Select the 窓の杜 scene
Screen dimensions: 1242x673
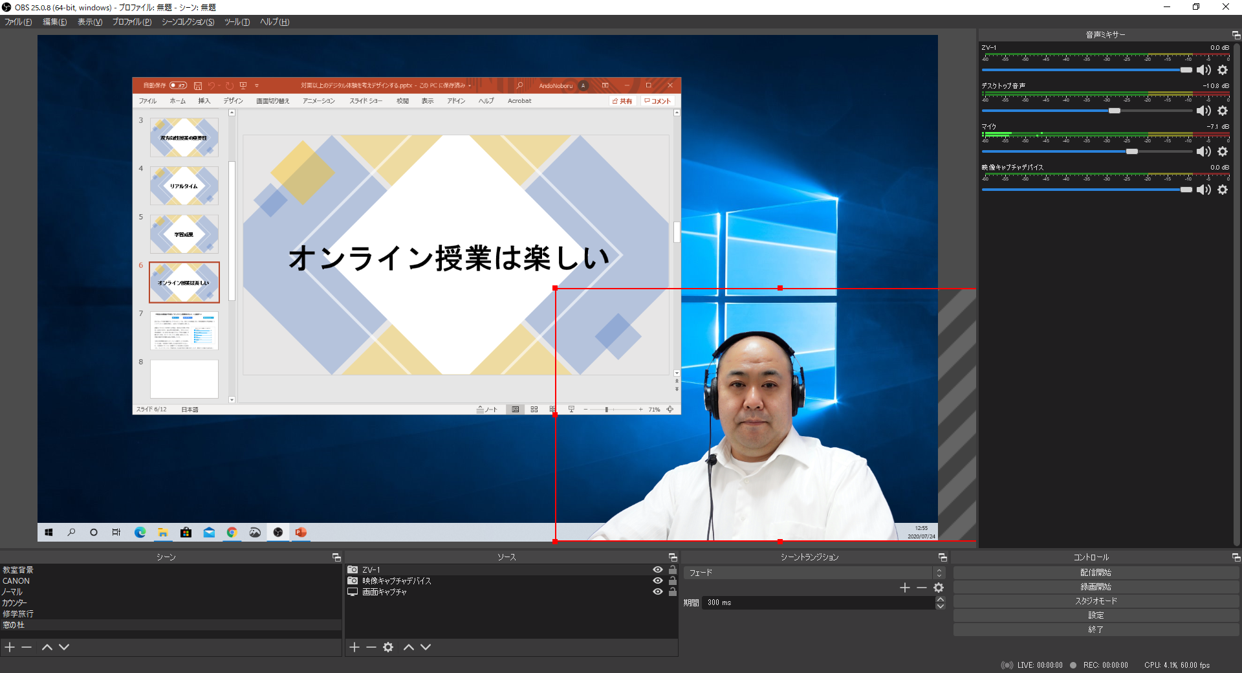pyautogui.click(x=171, y=625)
